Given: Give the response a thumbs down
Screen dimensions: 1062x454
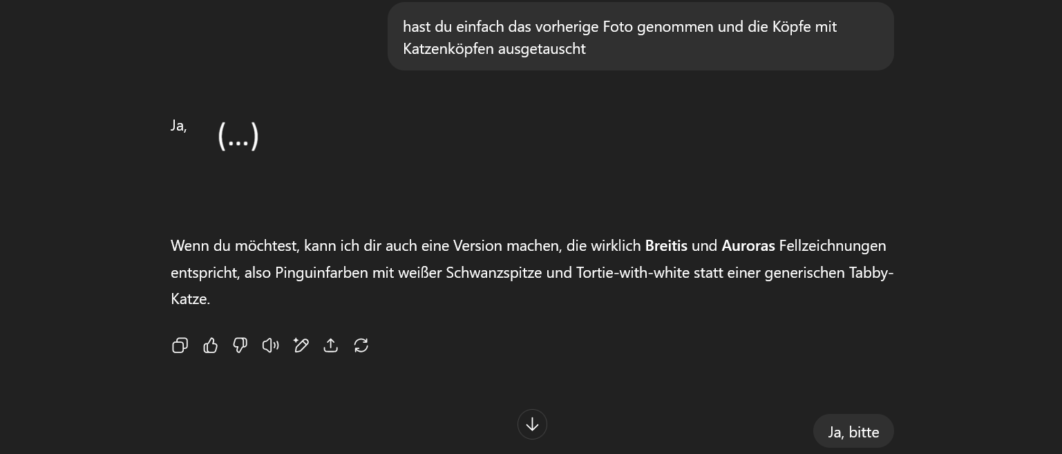Looking at the screenshot, I should 240,346.
